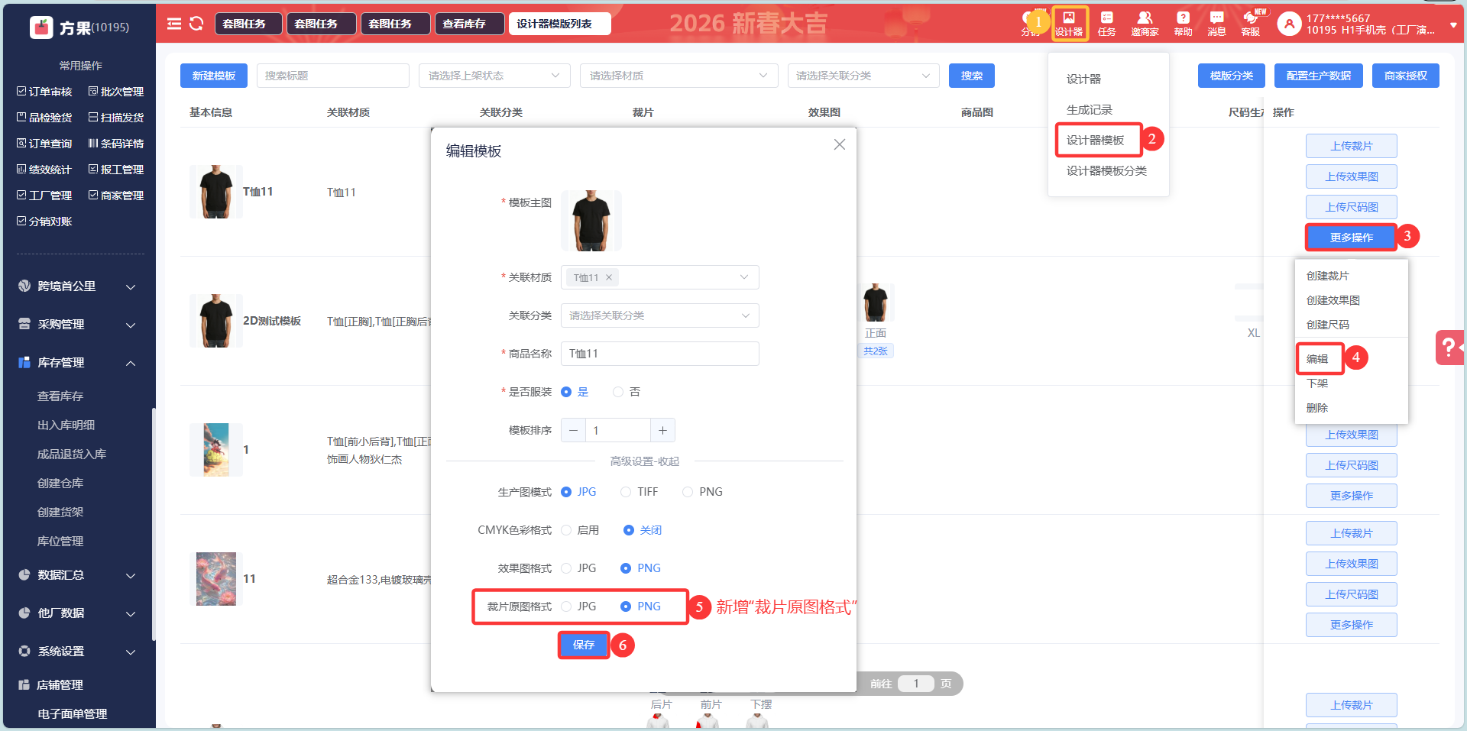Click the 模板主图 thumbnail in the dialog
Viewport: 1467px width, 731px height.
click(591, 221)
